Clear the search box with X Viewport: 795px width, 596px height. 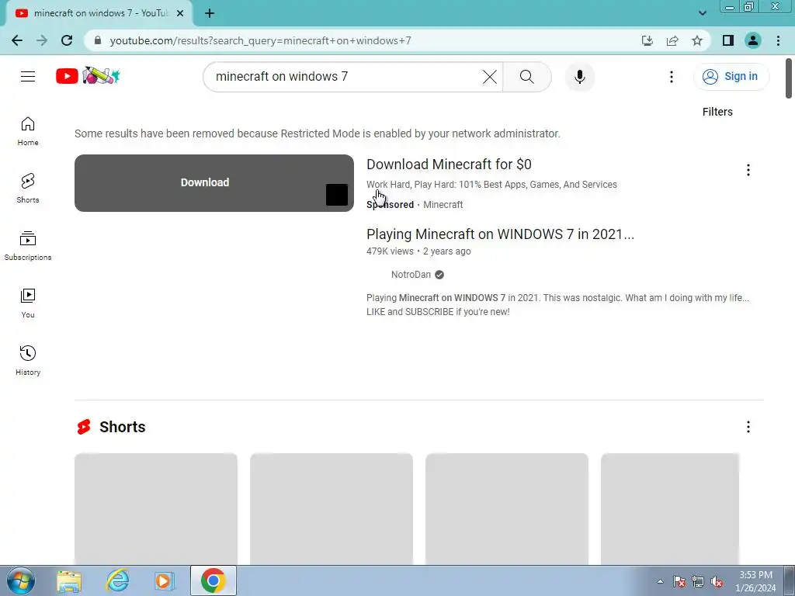pos(489,77)
